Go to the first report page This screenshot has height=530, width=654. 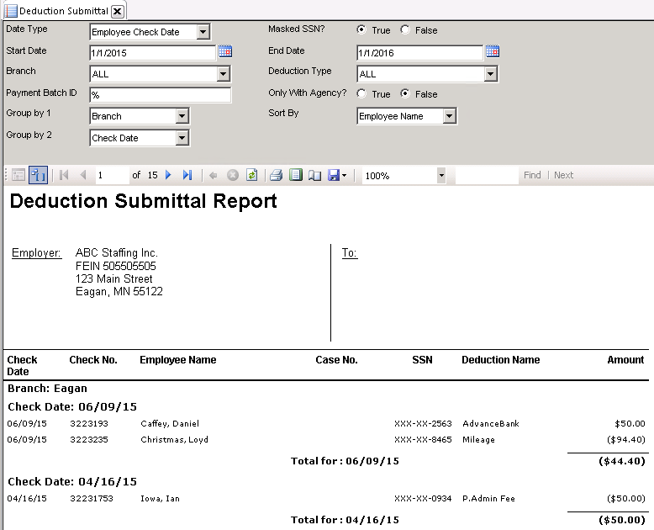tap(64, 175)
